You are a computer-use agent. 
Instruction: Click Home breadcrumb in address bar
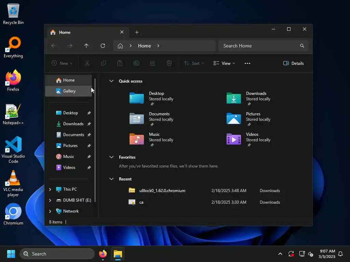[x=145, y=46]
